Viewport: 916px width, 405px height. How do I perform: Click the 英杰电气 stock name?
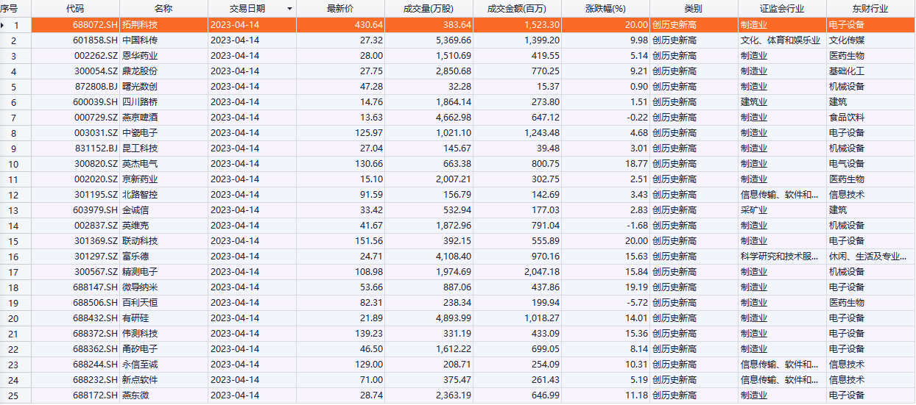pyautogui.click(x=140, y=164)
